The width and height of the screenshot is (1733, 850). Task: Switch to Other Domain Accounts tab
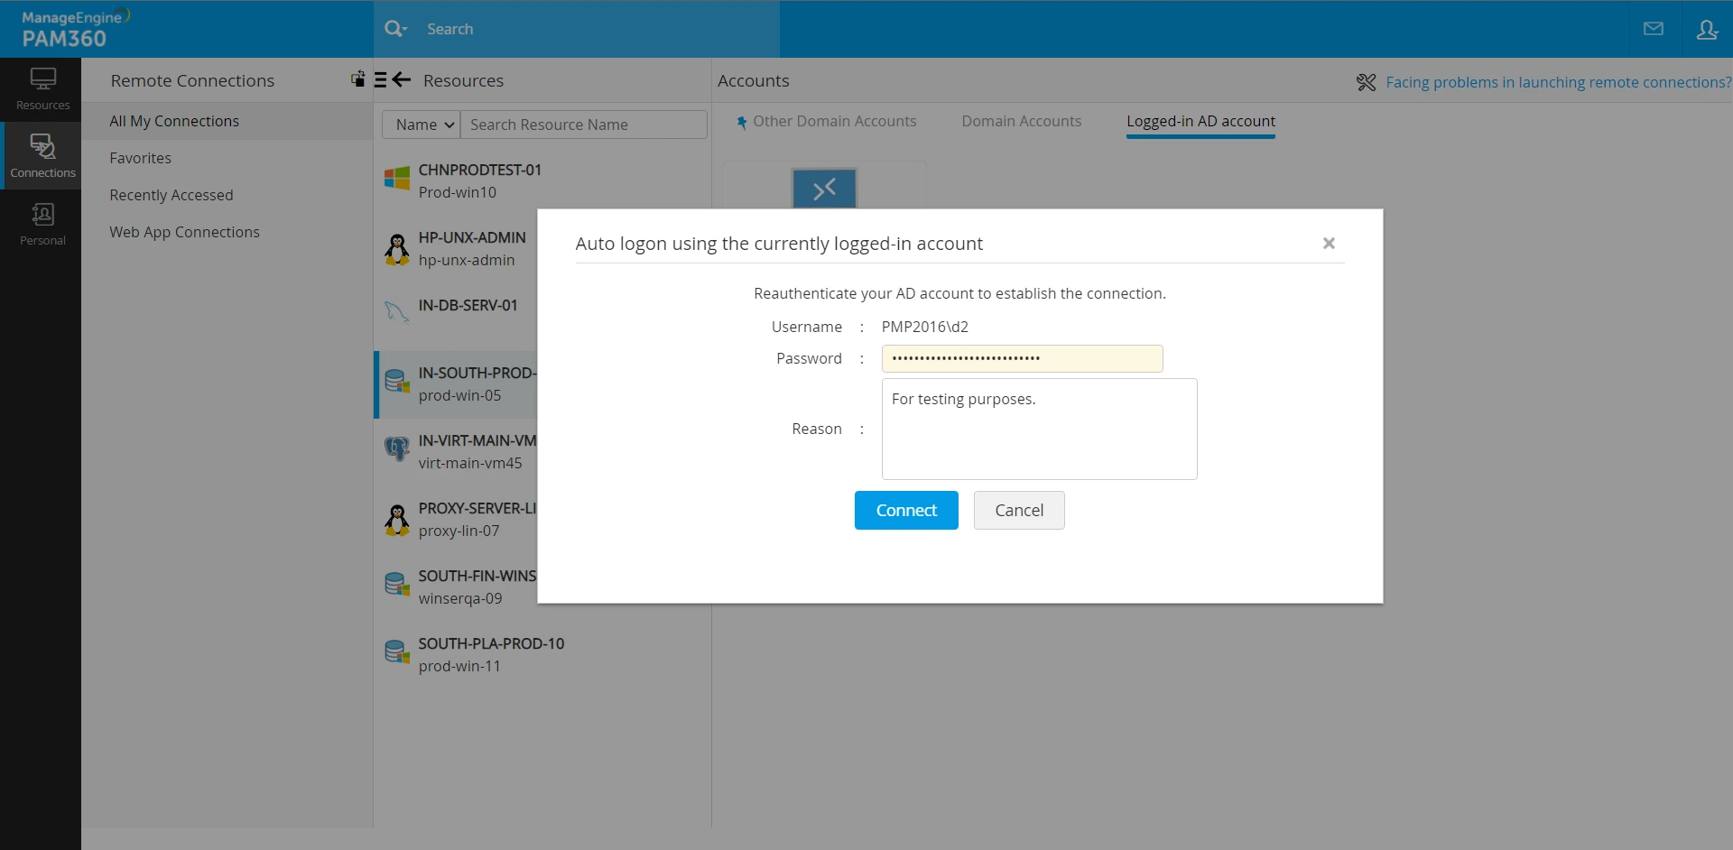(x=834, y=121)
